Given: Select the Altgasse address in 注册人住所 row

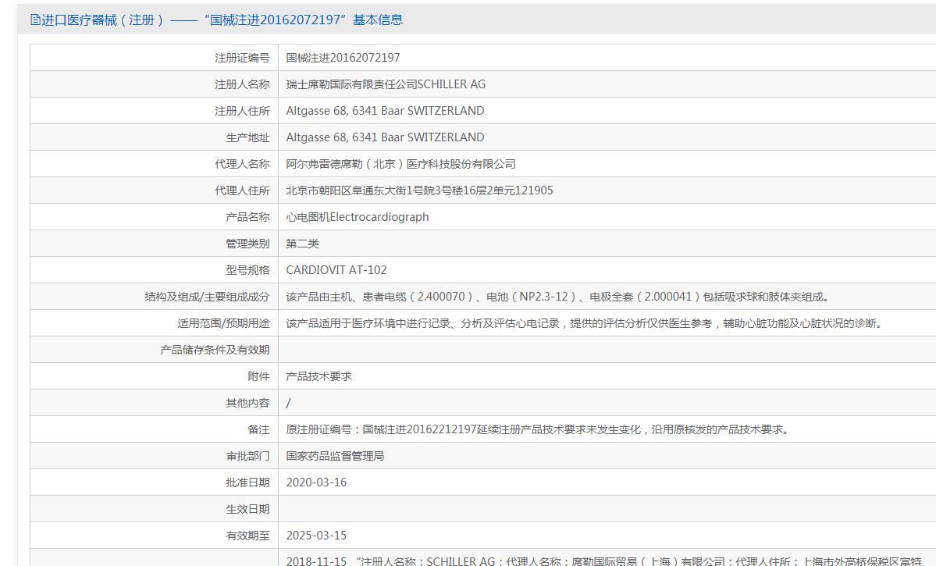Looking at the screenshot, I should pyautogui.click(x=385, y=111).
